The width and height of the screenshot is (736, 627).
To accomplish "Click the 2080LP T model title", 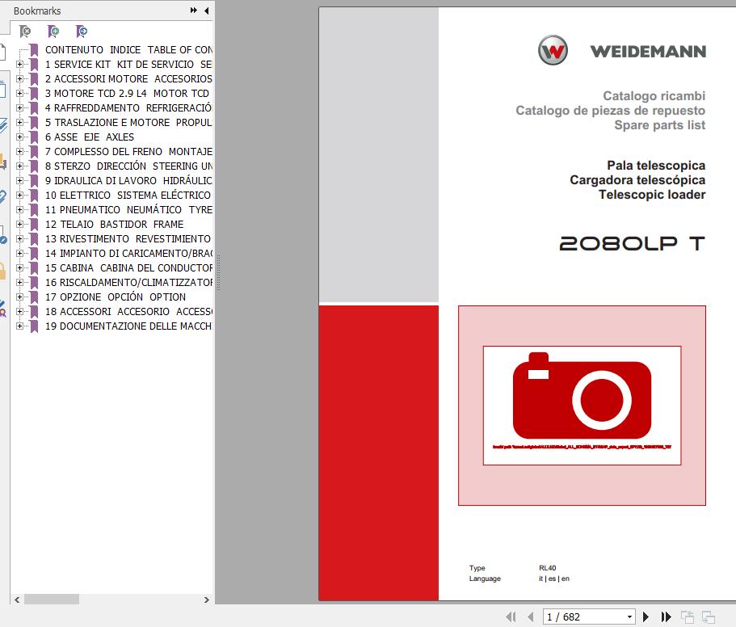I will coord(632,243).
